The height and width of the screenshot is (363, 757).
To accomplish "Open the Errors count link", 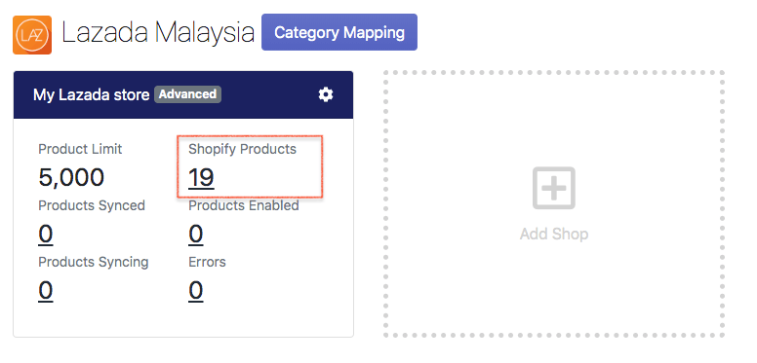I will click(x=195, y=290).
